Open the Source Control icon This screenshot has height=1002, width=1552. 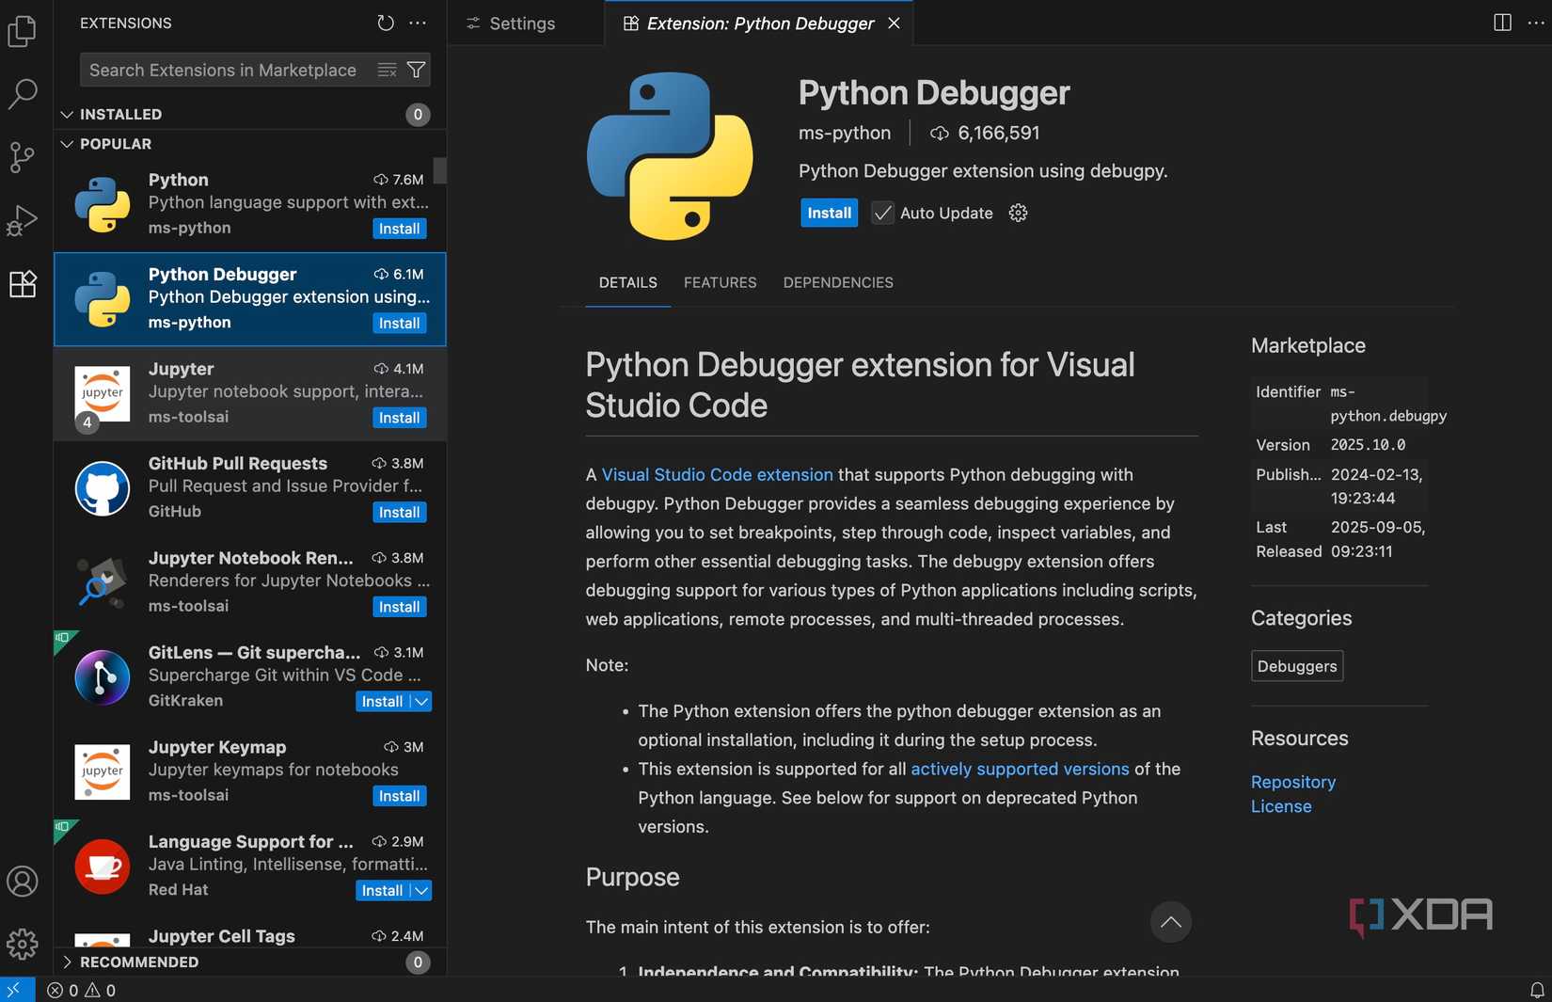(x=22, y=157)
